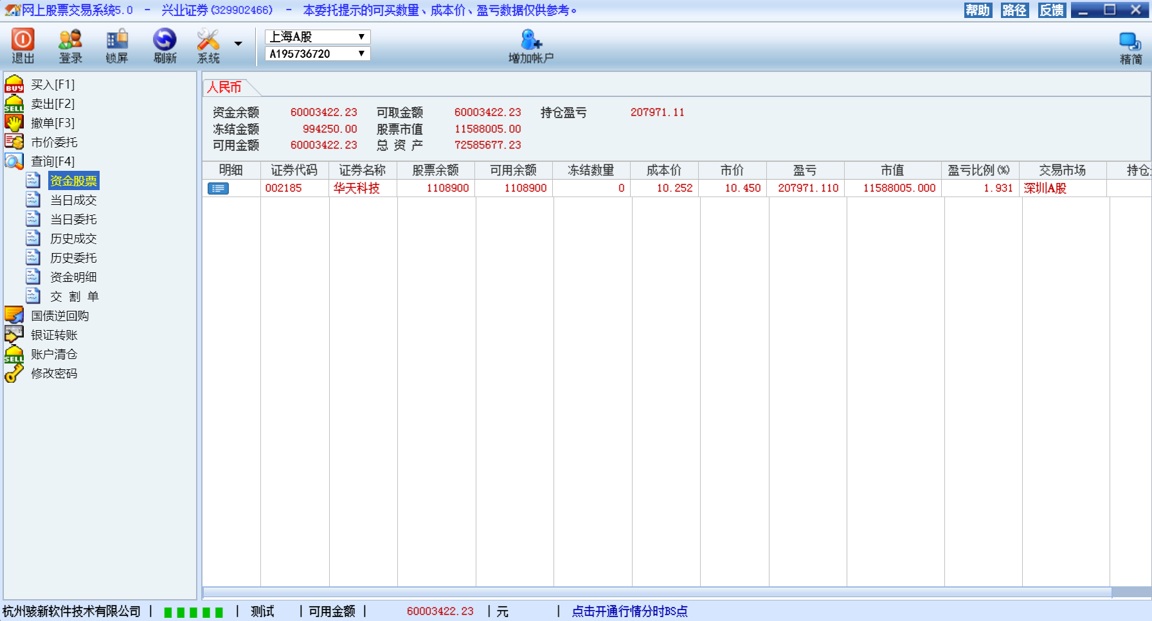Click the red 退出 exit icon
The image size is (1152, 621).
[22, 40]
